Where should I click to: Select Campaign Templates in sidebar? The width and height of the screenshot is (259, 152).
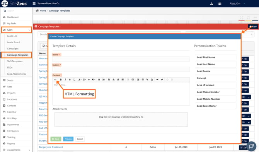tap(18, 55)
